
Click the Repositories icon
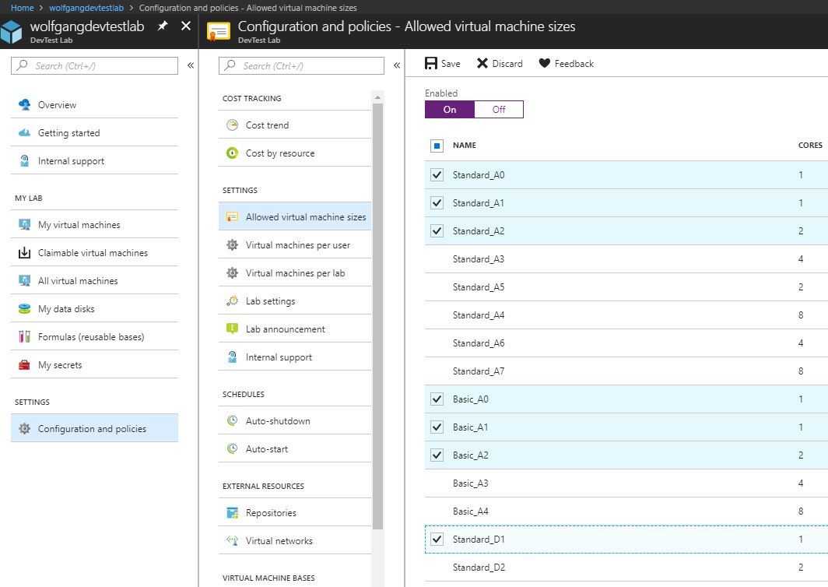(233, 512)
